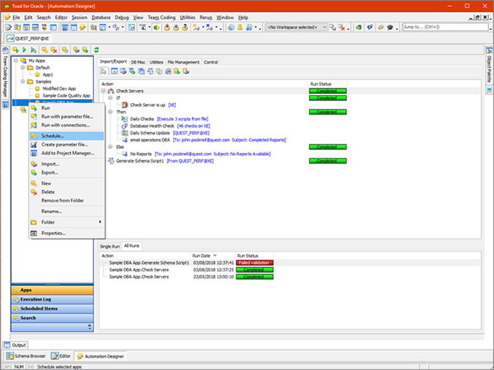This screenshot has width=494, height=370.
Task: Click the graduation cap icon in toolbar
Action: 390,27
